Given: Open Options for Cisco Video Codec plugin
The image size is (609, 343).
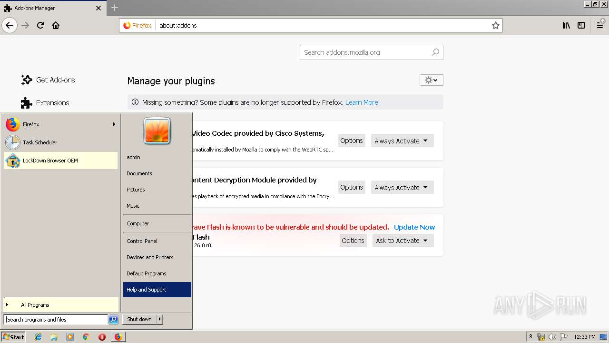Looking at the screenshot, I should (x=352, y=141).
